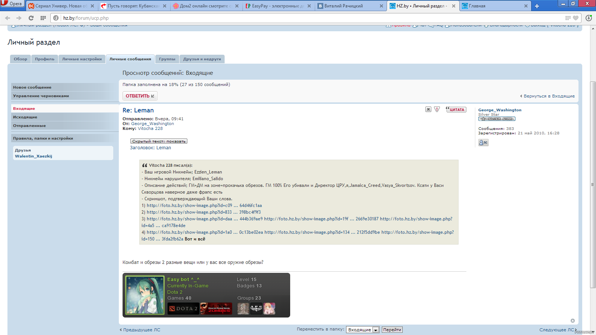This screenshot has width=596, height=335.
Task: Open Управление черновиками in the sidebar
Action: (65, 96)
